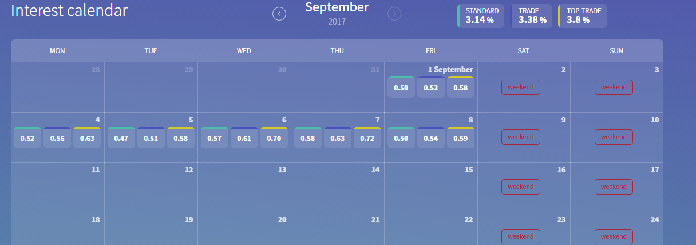
Task: Click the 0.72 rate chip on September 7
Action: pos(367,137)
